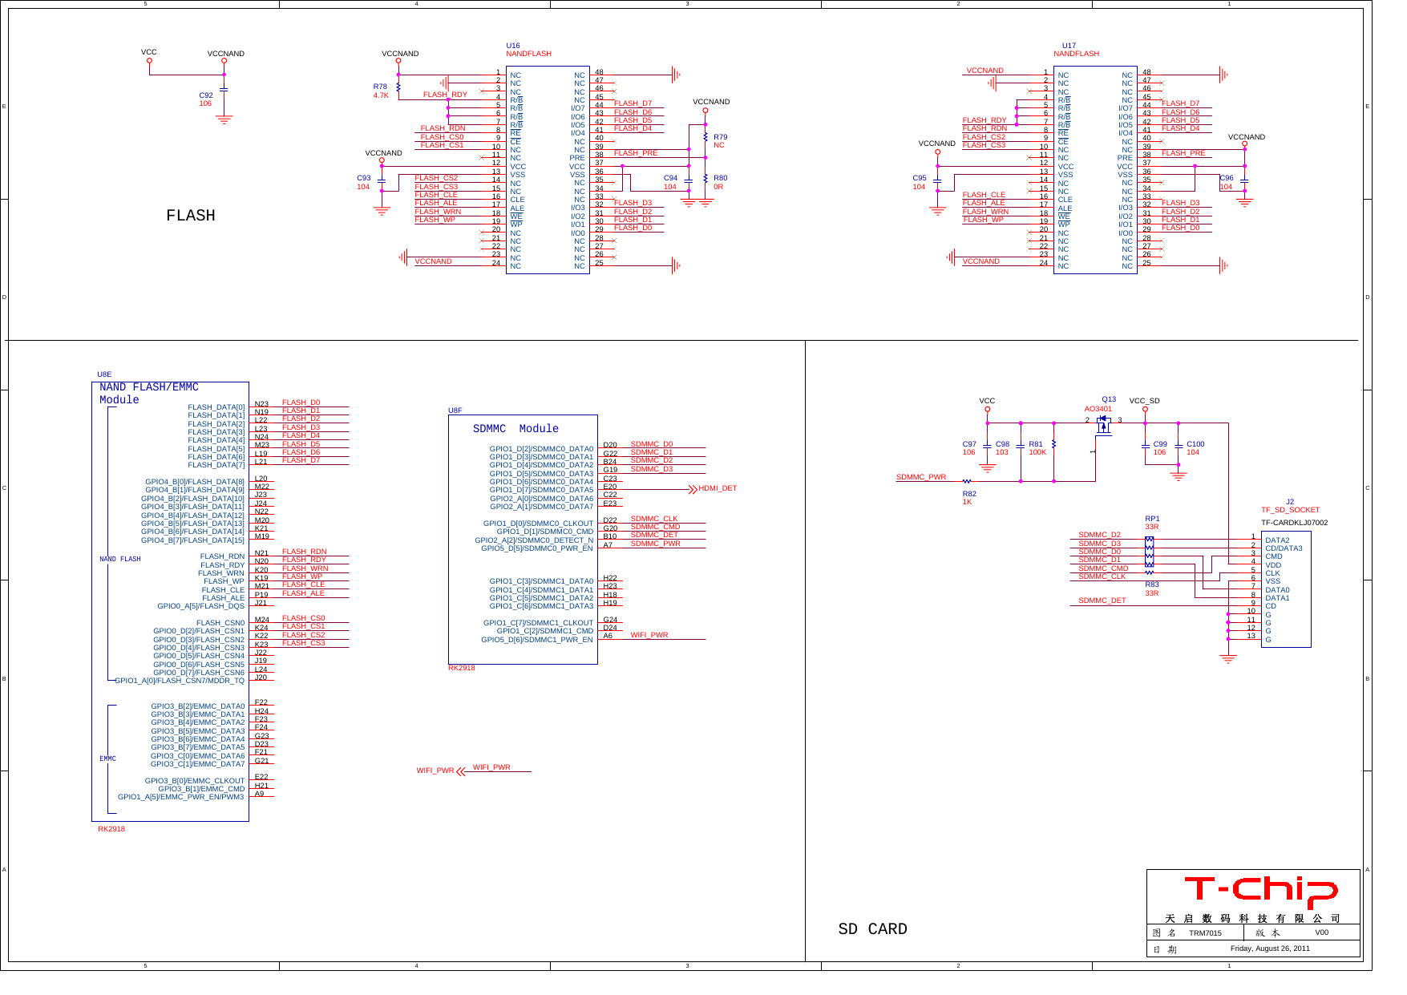The height and width of the screenshot is (995, 1407).
Task: Click the C92 capacitor symbol
Action: tap(224, 89)
